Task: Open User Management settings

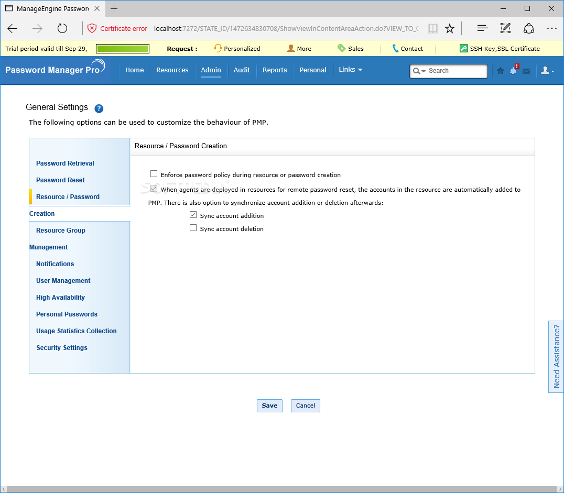Action: 63,281
